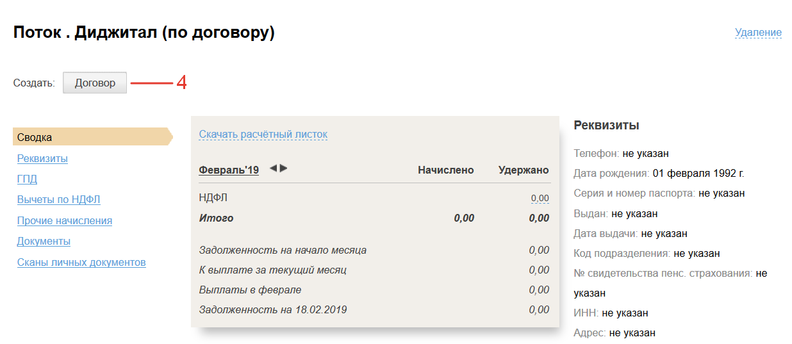Open Прочие начисления section
This screenshot has height=344, width=792.
[x=64, y=221]
